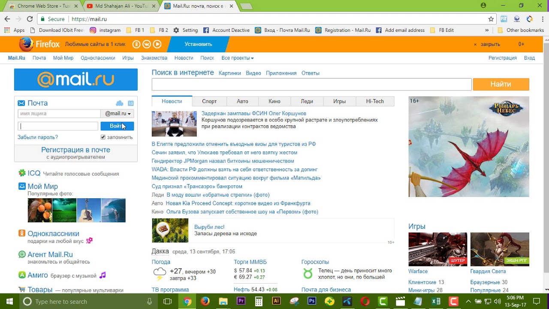Click the blue Мой Мир smiley icon

pyautogui.click(x=22, y=186)
